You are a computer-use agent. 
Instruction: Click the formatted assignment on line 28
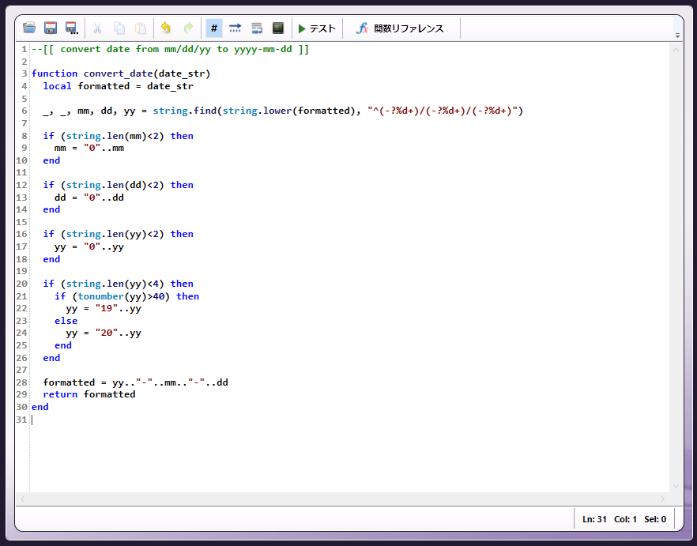pos(136,382)
